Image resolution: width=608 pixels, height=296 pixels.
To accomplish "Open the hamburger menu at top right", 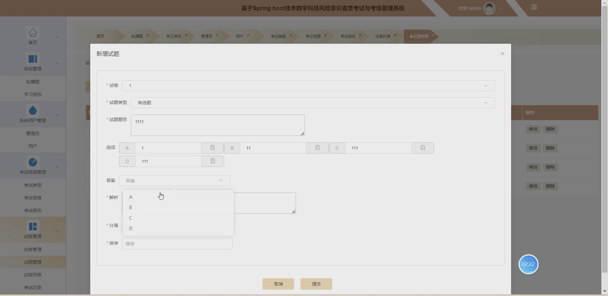I will [x=534, y=7].
